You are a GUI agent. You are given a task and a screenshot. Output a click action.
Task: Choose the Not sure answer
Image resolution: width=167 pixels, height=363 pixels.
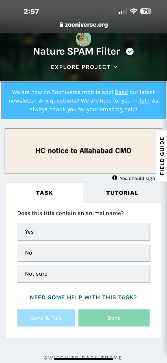coord(84,274)
